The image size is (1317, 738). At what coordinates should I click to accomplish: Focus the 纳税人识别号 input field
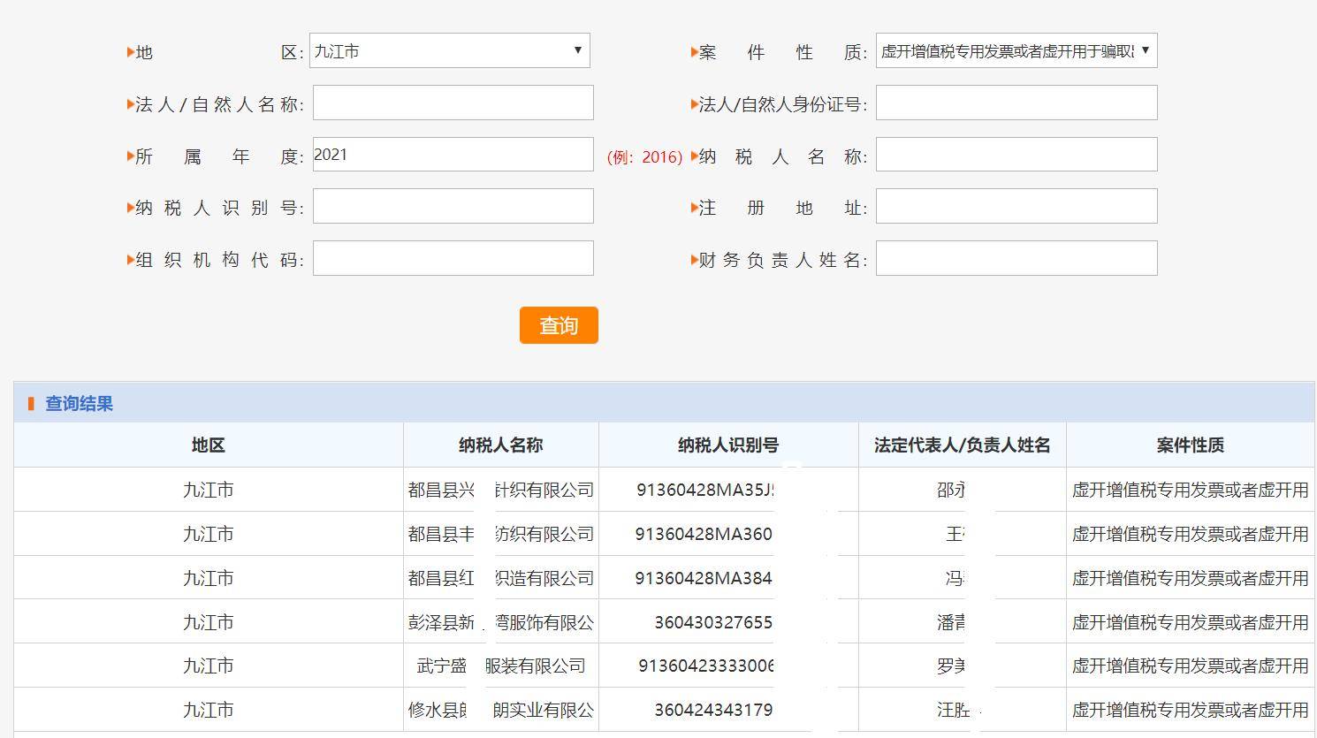[453, 206]
